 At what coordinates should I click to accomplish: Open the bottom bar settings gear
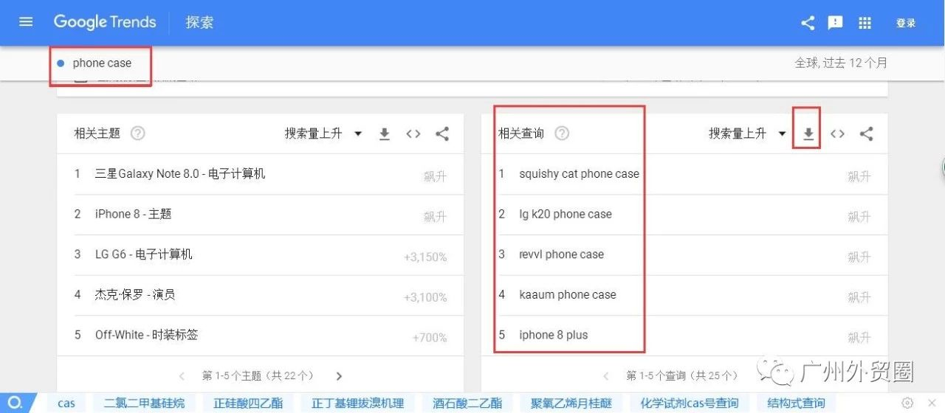coord(907,403)
